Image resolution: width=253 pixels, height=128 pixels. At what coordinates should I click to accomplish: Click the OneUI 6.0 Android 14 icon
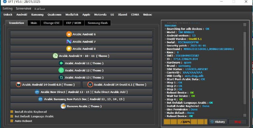click(x=19, y=85)
